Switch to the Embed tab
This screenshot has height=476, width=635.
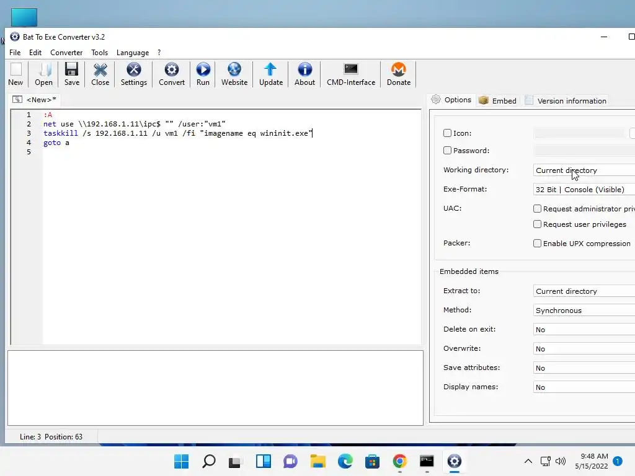pos(498,101)
